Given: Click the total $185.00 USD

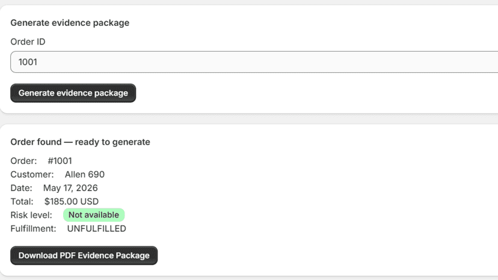Looking at the screenshot, I should click(x=72, y=201).
